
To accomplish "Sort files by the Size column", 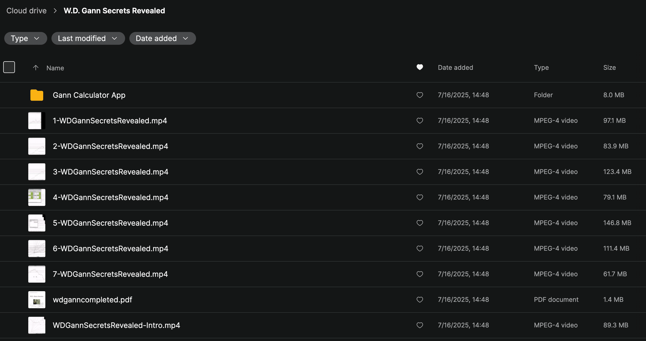I will coord(609,68).
